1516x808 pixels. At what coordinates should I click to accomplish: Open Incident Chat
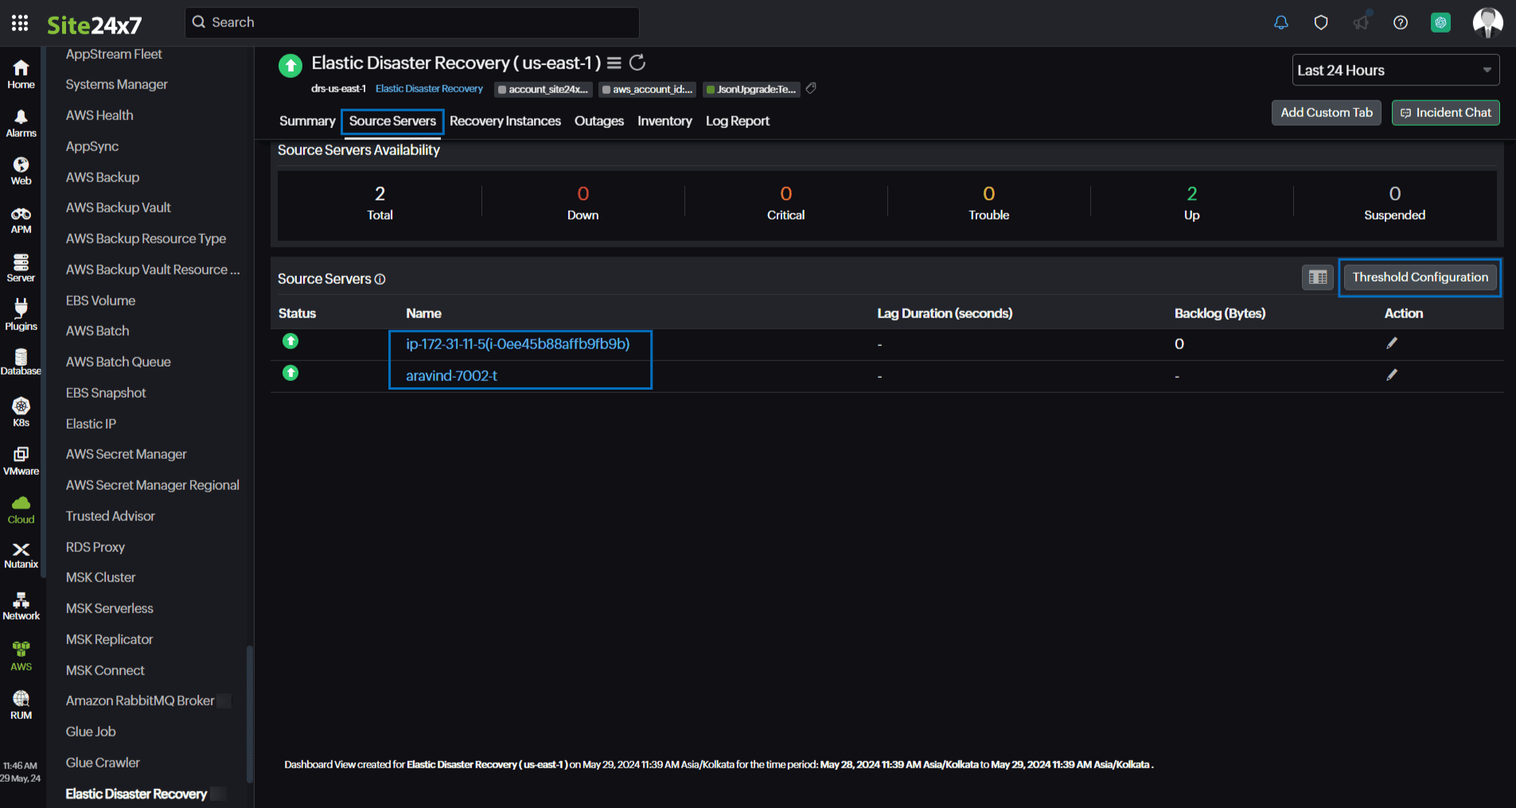point(1445,113)
